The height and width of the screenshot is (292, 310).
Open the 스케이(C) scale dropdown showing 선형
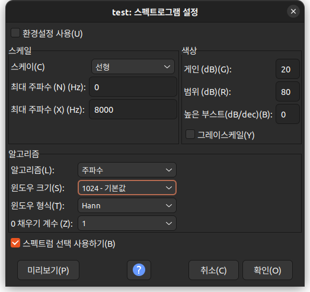pos(133,66)
